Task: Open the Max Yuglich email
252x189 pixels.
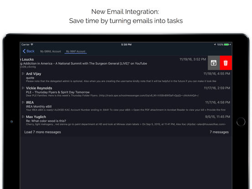Action: [x=126, y=121]
